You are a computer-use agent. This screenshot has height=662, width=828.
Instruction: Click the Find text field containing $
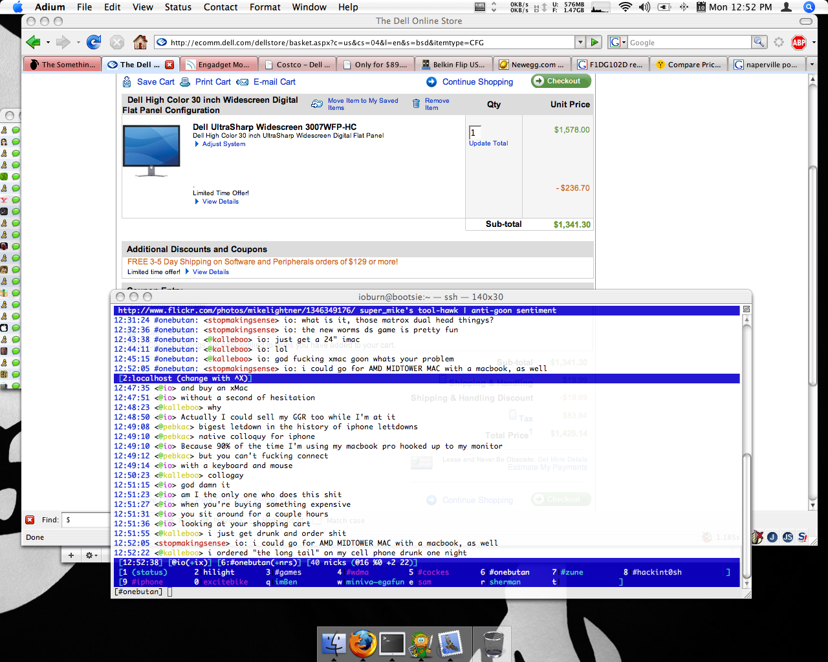[x=86, y=520]
